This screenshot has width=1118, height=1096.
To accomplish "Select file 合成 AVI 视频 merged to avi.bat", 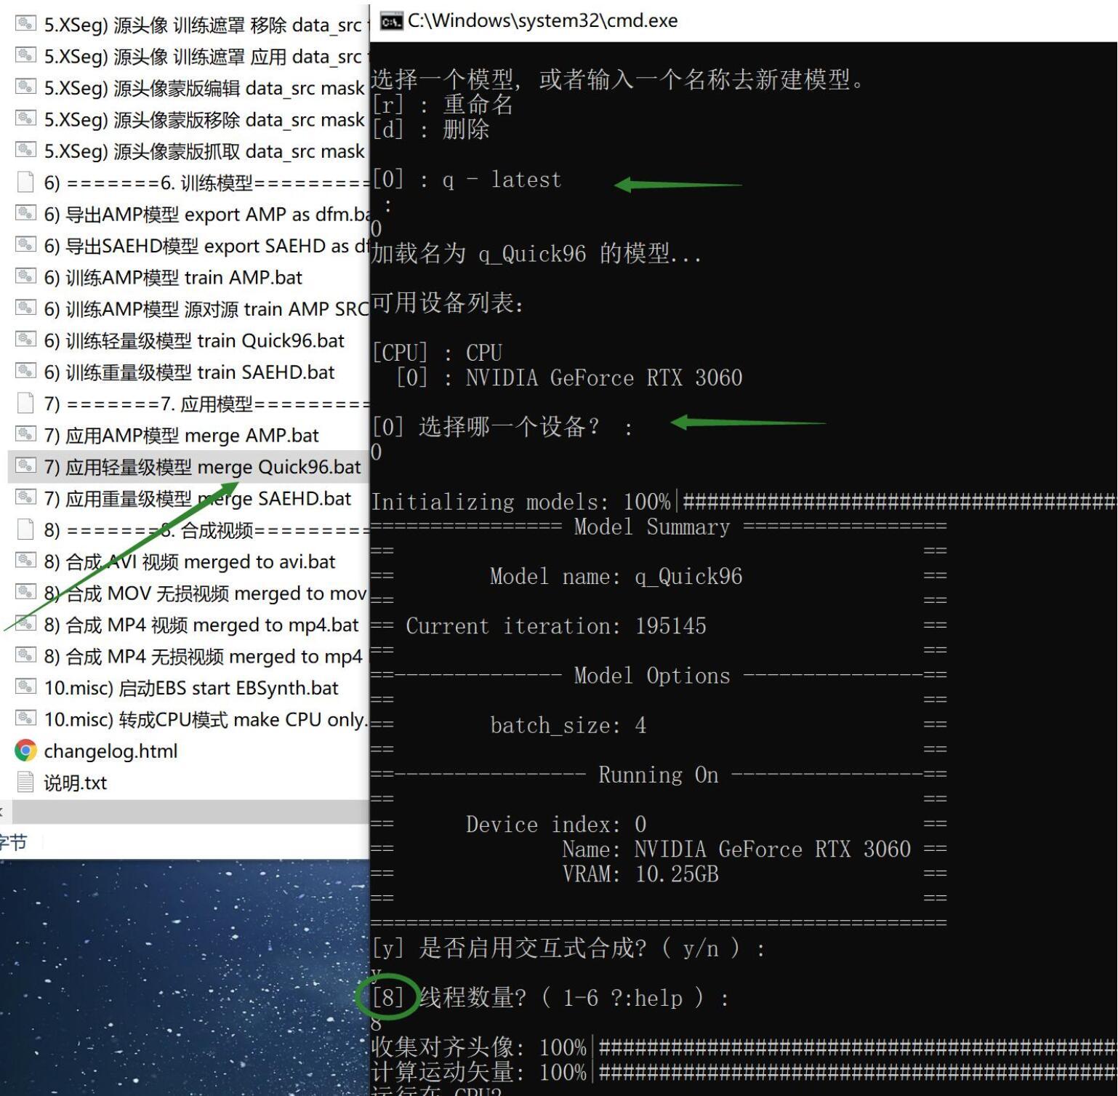I will 190,562.
